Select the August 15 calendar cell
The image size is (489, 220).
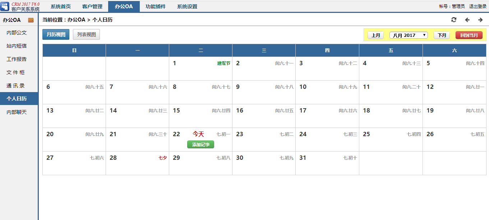tap(200, 116)
